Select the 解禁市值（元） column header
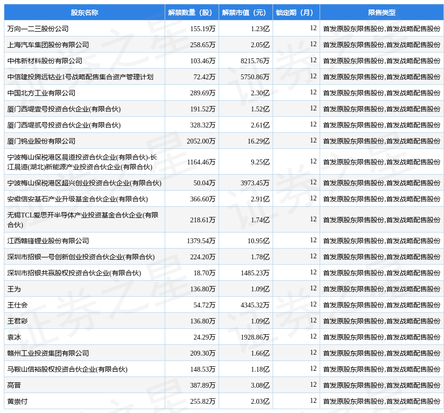Viewport: 444px width, 413px height. [245, 13]
